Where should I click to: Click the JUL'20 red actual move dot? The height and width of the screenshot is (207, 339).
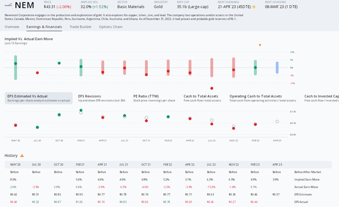[x=38, y=73]
